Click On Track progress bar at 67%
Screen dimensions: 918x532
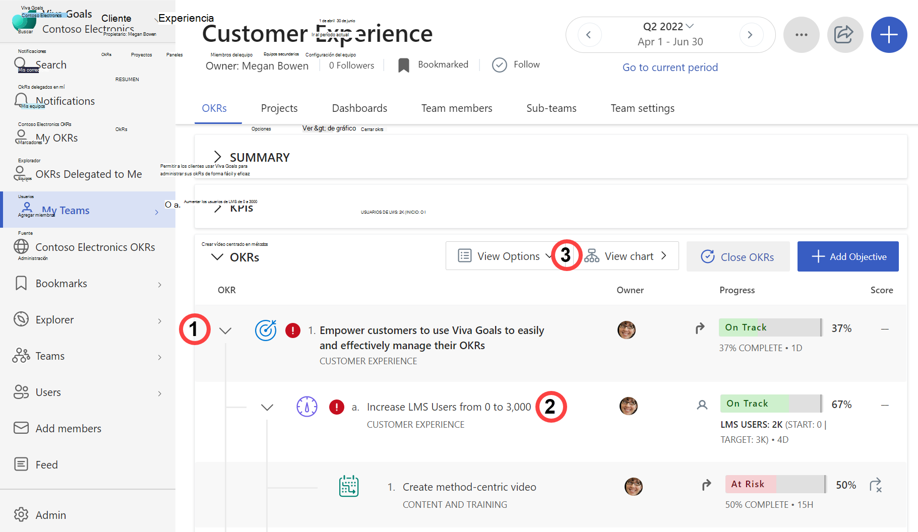click(x=771, y=404)
